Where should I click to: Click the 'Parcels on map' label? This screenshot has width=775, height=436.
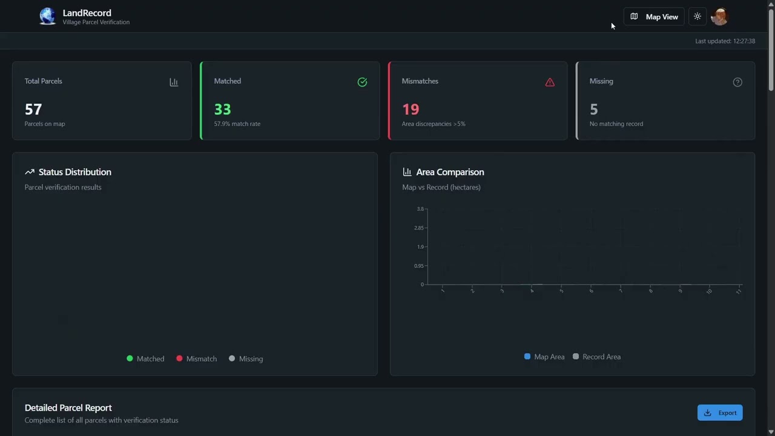click(45, 124)
